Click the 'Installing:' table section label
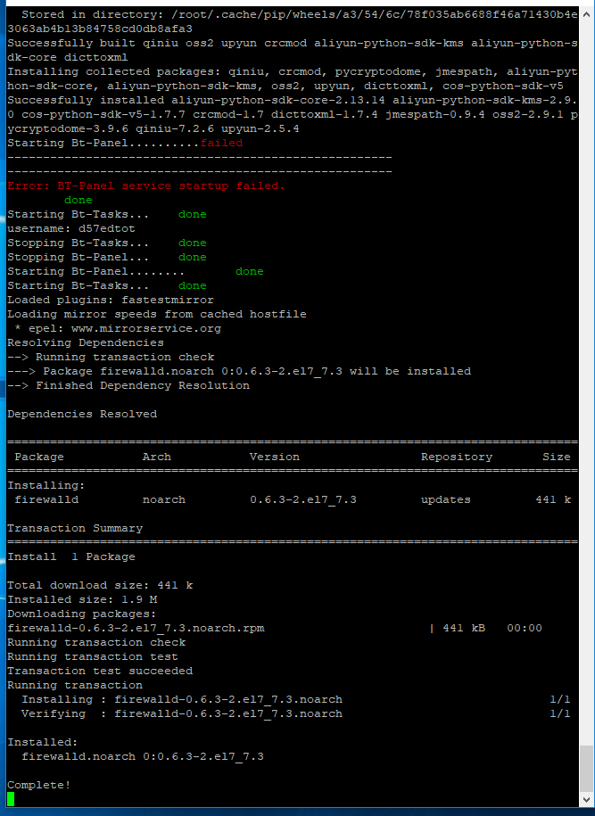Viewport: 595px width, 816px height. 45,485
